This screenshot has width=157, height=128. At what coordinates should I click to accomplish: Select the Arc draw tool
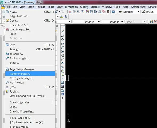[x=62, y=47]
